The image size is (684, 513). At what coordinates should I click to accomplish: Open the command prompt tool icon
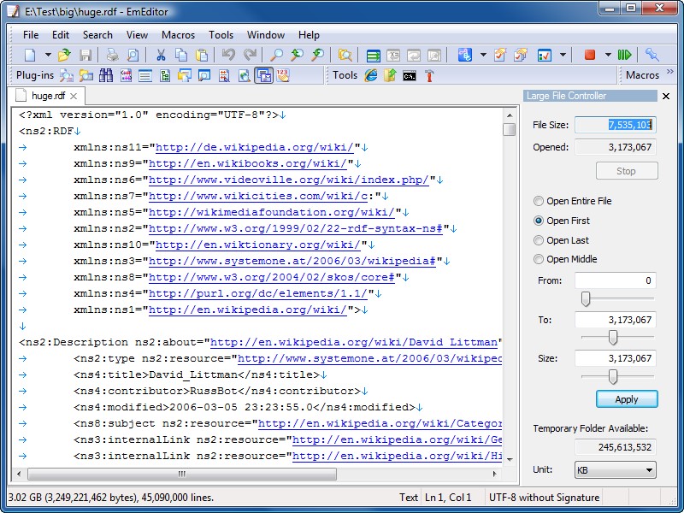[x=410, y=75]
